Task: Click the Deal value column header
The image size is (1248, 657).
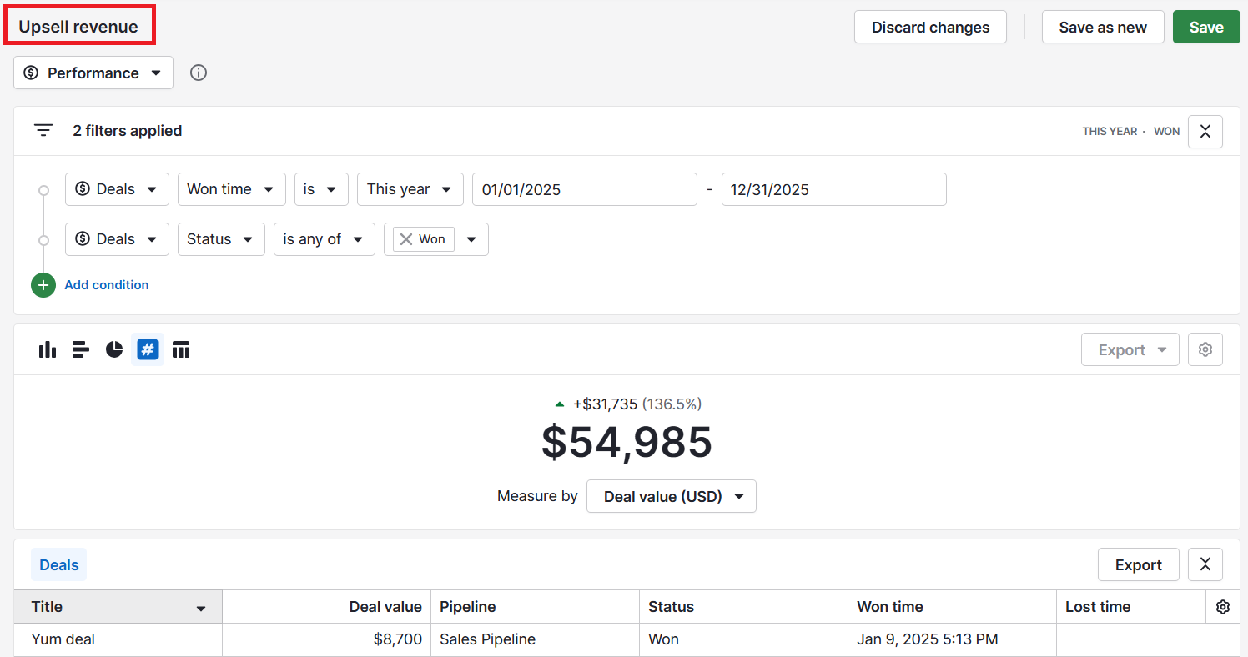Action: [x=327, y=607]
